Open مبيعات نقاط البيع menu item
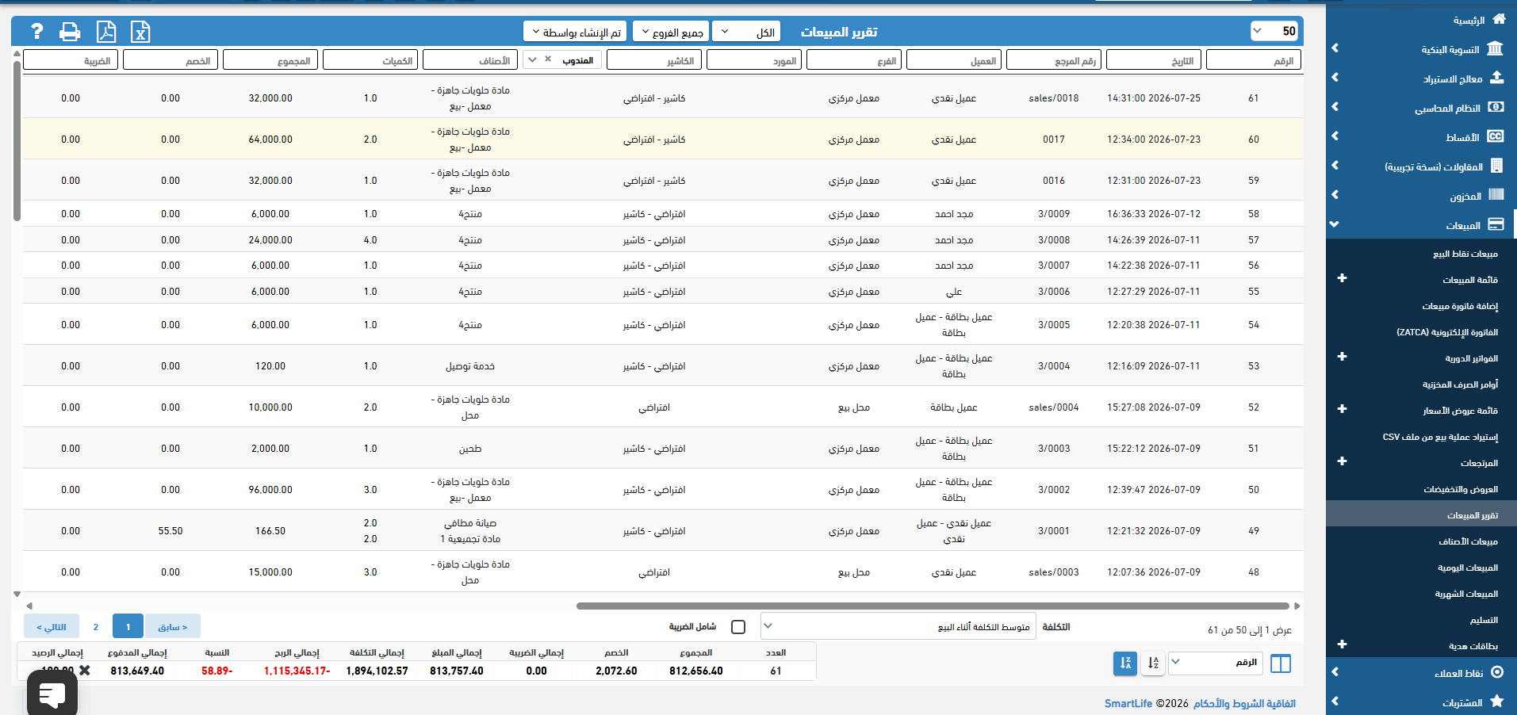Viewport: 1517px width, 715px height. (1465, 254)
